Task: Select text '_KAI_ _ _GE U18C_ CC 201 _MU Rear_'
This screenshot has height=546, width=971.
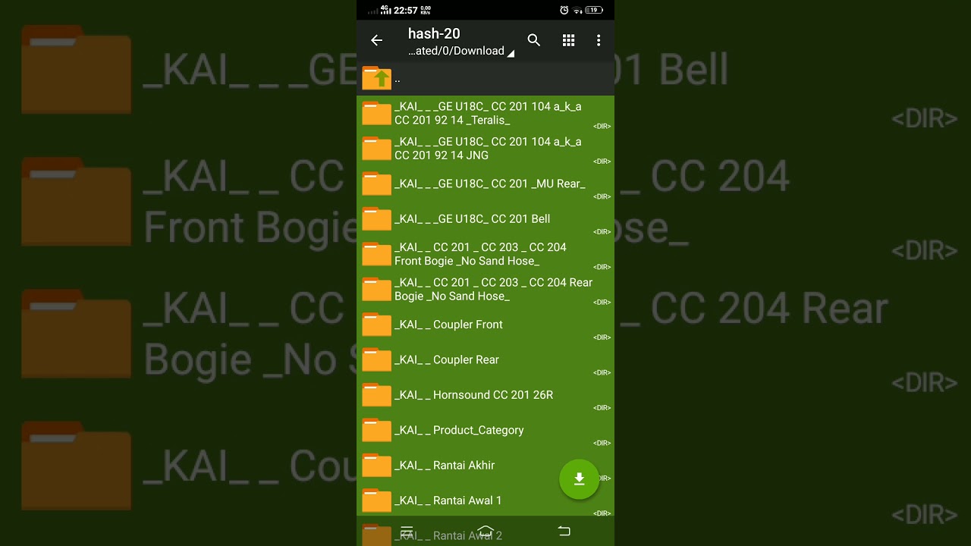Action: point(490,184)
